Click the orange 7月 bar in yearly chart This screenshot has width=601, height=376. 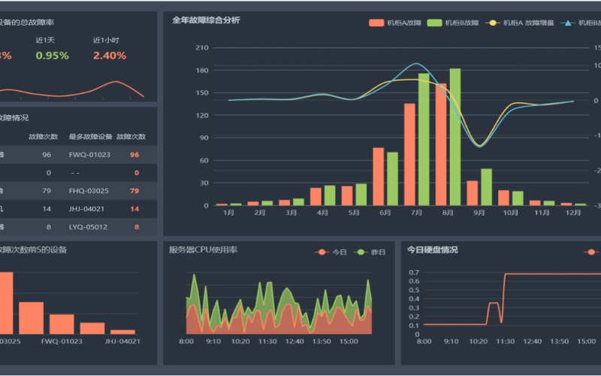point(409,154)
